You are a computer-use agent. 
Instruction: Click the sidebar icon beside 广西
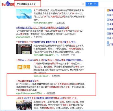click(x=108, y=43)
